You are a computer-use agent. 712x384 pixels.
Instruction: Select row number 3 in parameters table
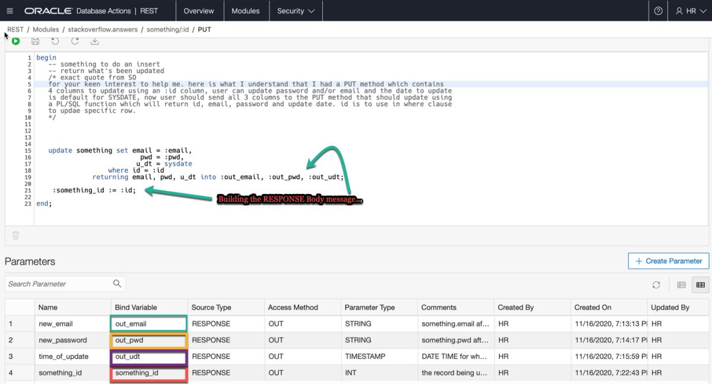[x=20, y=357]
